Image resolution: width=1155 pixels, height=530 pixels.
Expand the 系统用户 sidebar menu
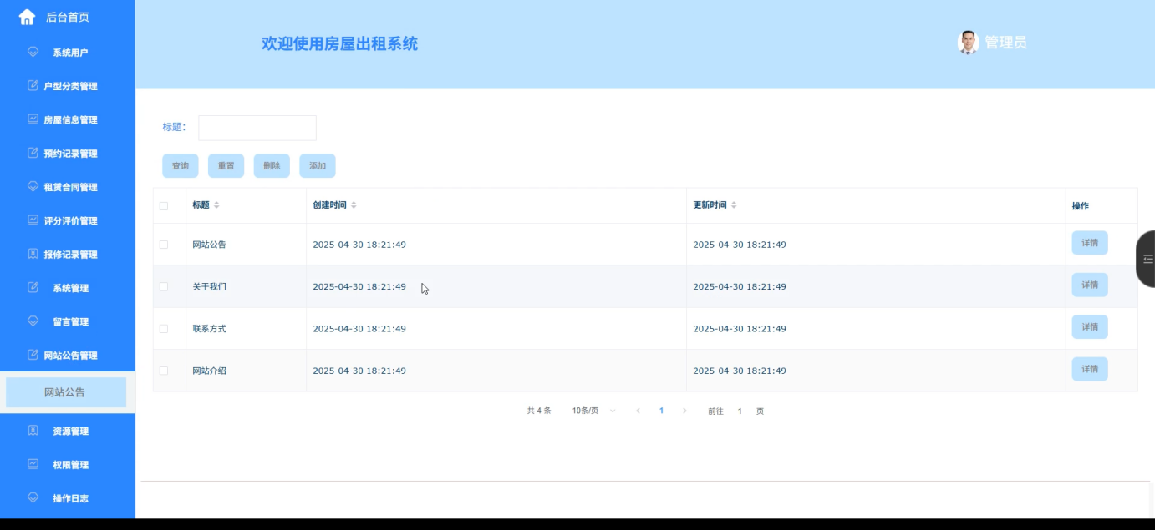[68, 53]
